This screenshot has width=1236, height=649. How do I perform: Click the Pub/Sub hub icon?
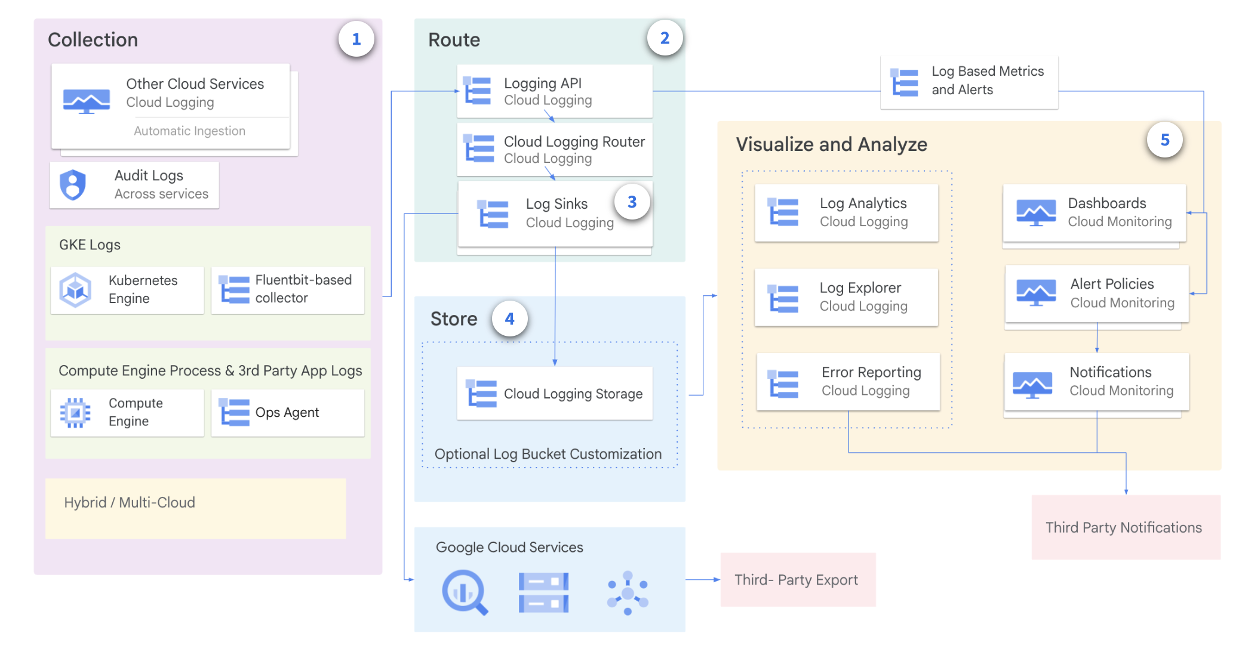628,593
